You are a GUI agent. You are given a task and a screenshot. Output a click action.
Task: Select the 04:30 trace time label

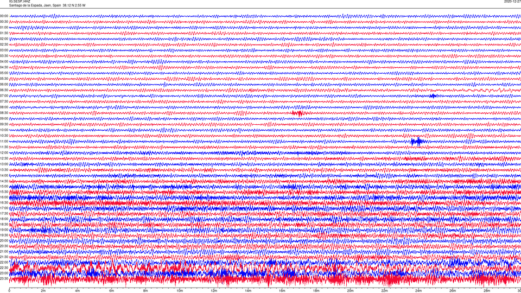pos(4,67)
